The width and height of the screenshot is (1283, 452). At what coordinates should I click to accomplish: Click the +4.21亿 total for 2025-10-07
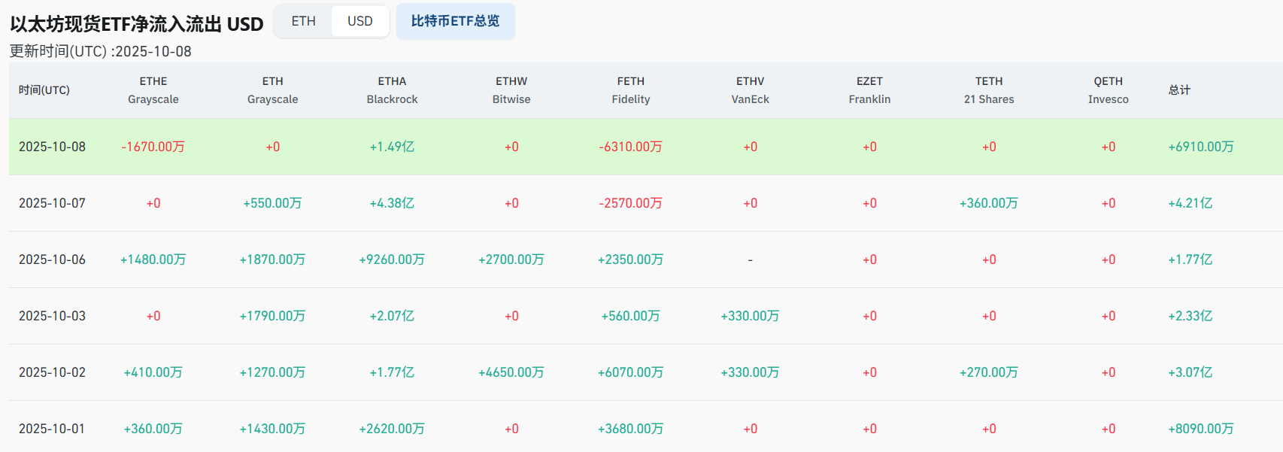pos(1190,203)
